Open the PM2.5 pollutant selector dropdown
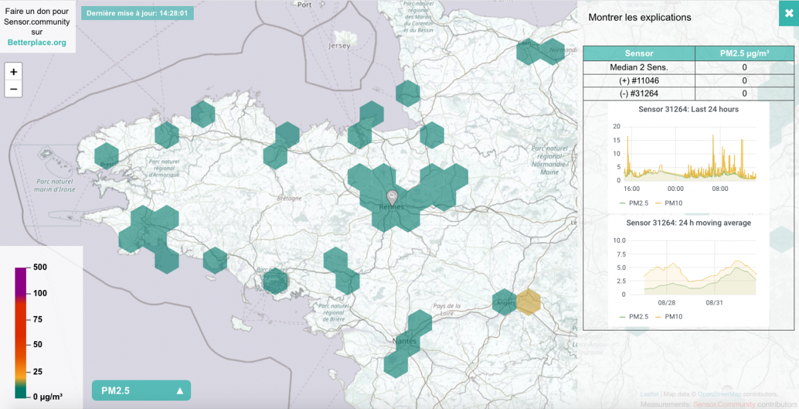Viewport: 799px width, 409px height. pos(140,390)
